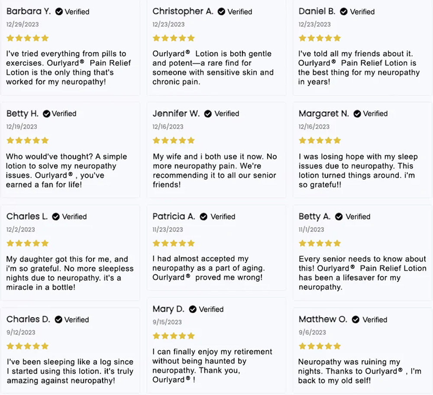Click the five stars under Matthew O.'s review date
433x395 pixels.
(320, 346)
